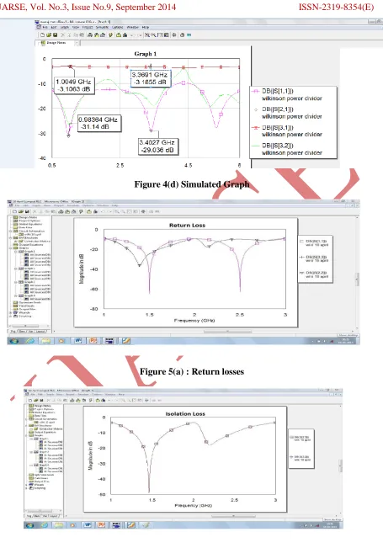
Task: Select marker label 0.98364 GHz -31.14 dB
Action: (98, 124)
